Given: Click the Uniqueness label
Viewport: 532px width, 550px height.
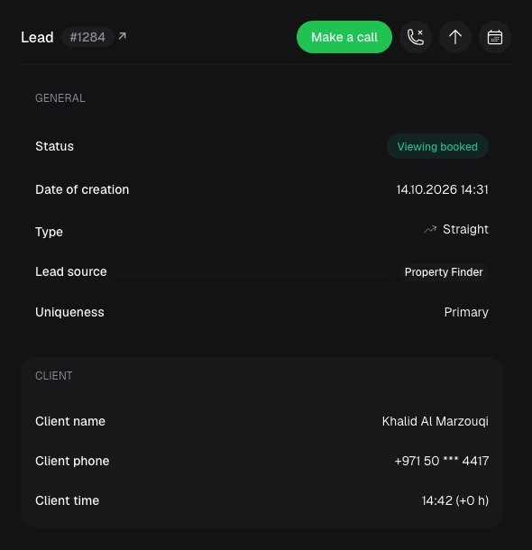Looking at the screenshot, I should 69,312.
